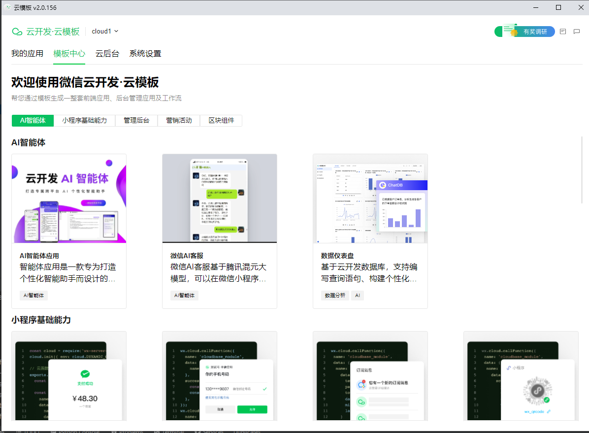Open the 数据仪表盘 ChatDB preview thumbnail
Screen dimensions: 589x433
370,199
